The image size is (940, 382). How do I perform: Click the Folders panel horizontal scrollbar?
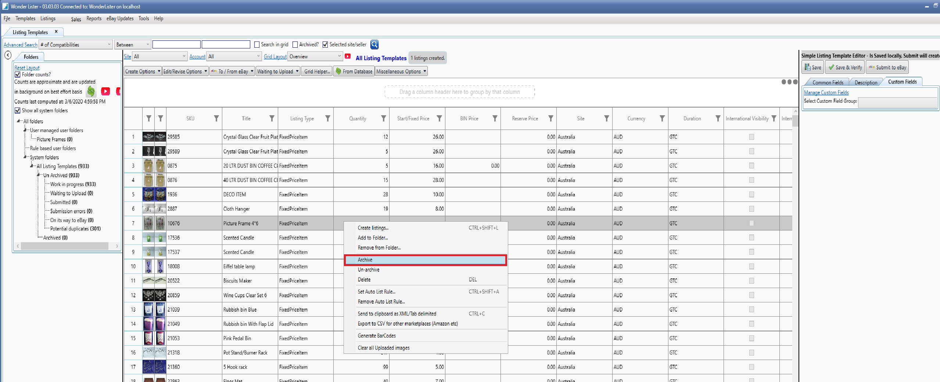pyautogui.click(x=65, y=246)
